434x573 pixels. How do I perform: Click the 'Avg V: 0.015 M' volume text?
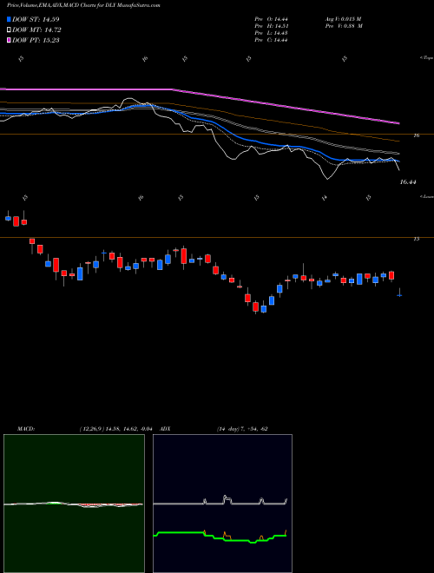[x=343, y=19]
